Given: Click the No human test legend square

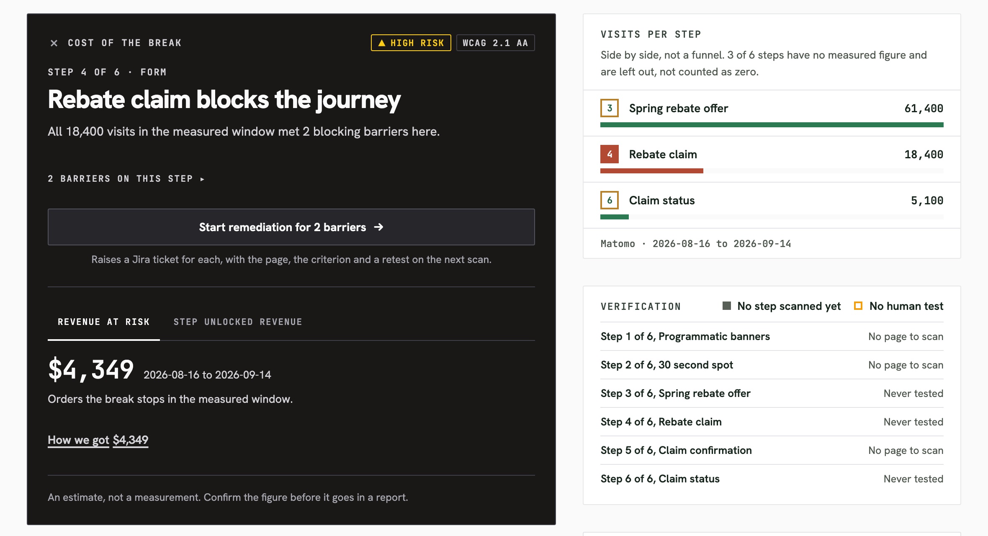Looking at the screenshot, I should coord(858,306).
